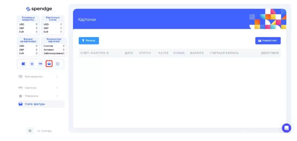297x141 pixels.
Task: Click the card quick-action icon
Action: pyautogui.click(x=41, y=64)
